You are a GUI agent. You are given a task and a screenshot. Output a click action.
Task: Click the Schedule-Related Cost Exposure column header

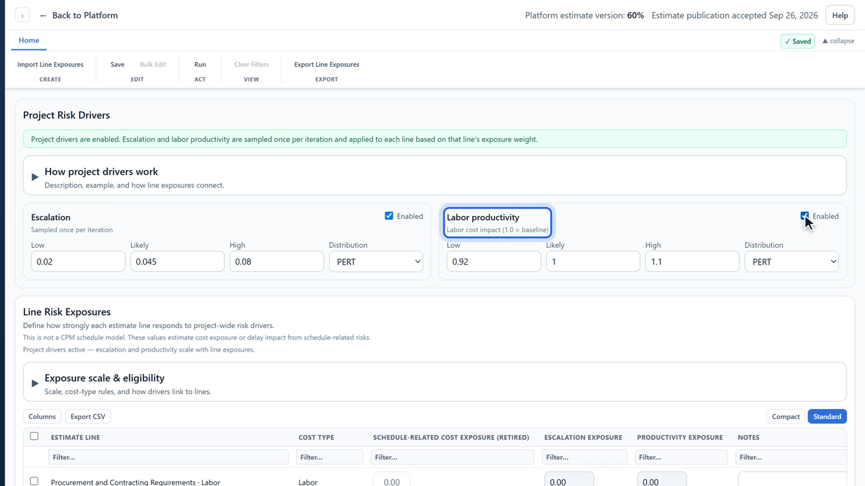(x=451, y=437)
